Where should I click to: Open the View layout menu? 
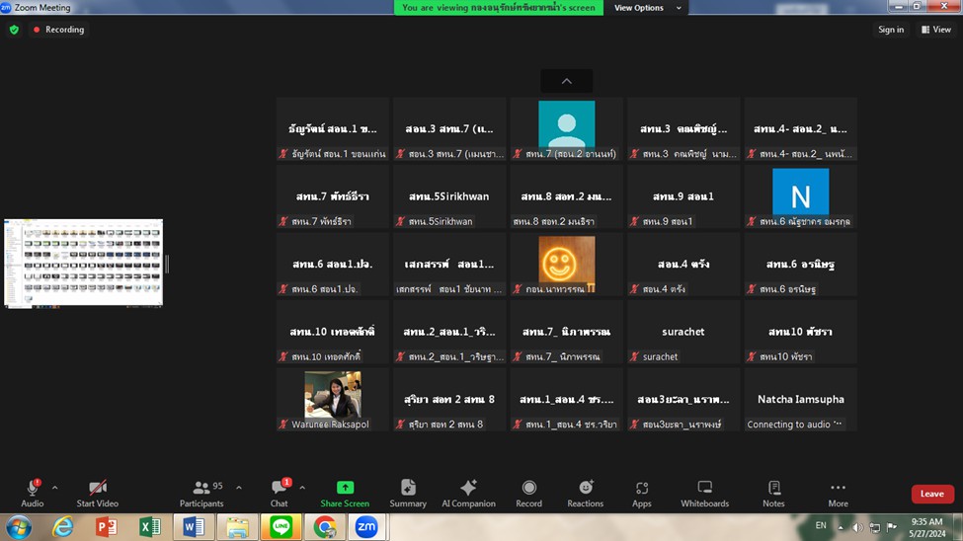[x=935, y=30]
